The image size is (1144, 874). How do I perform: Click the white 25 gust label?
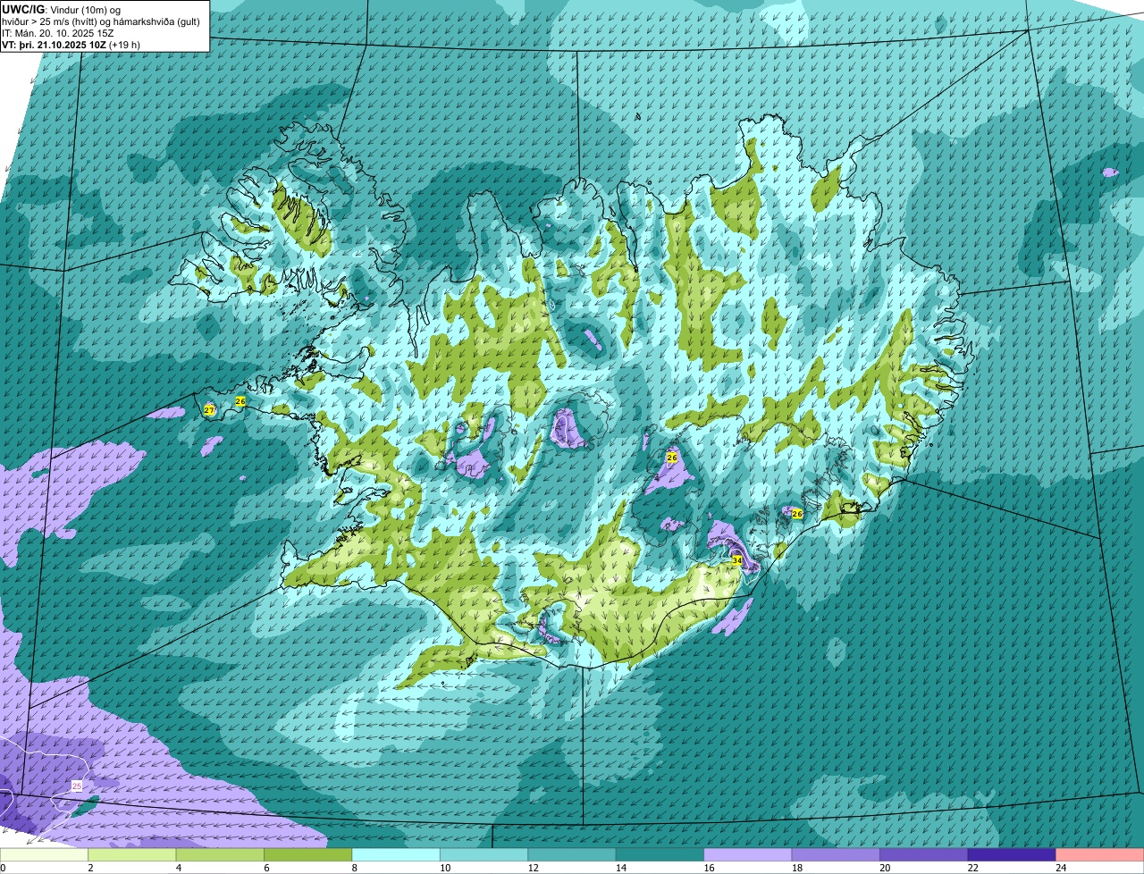click(x=77, y=786)
